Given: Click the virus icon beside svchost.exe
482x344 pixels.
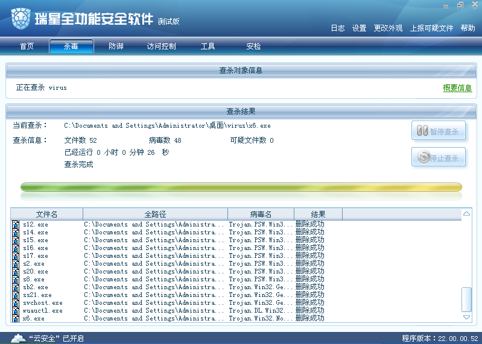Looking at the screenshot, I should (15, 303).
